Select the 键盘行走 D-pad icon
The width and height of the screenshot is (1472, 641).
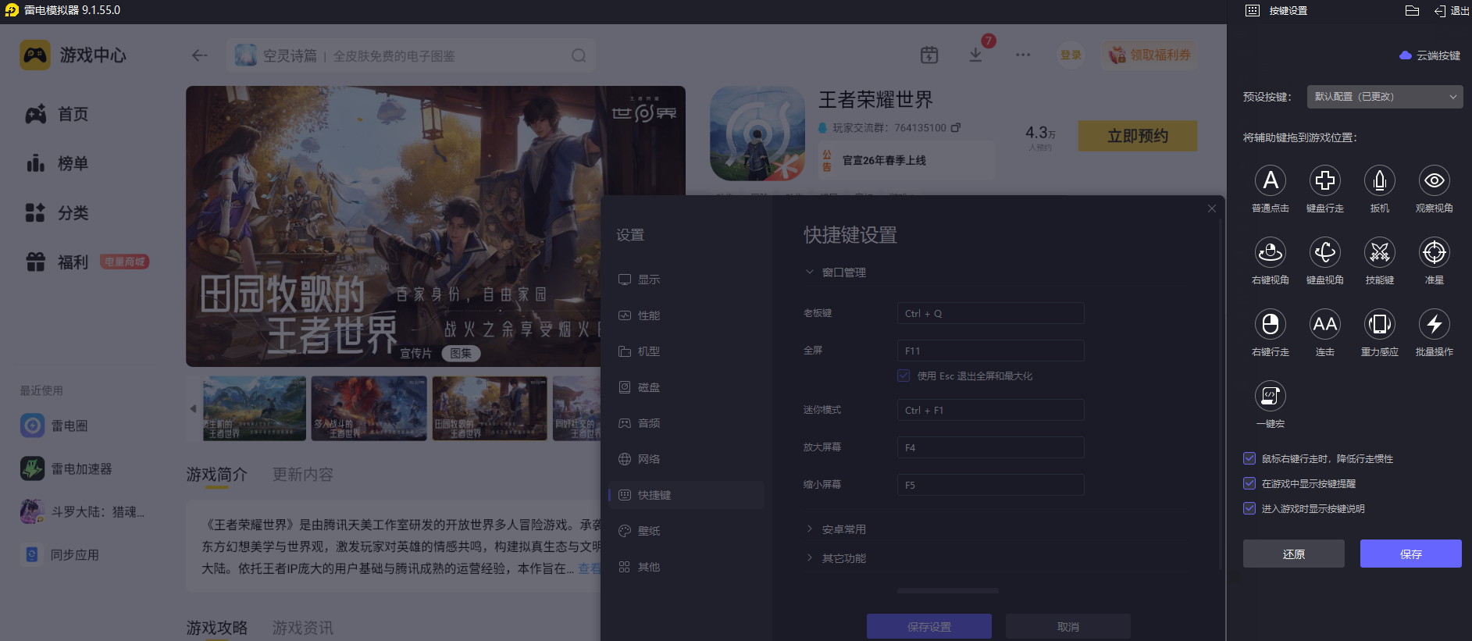(1325, 181)
